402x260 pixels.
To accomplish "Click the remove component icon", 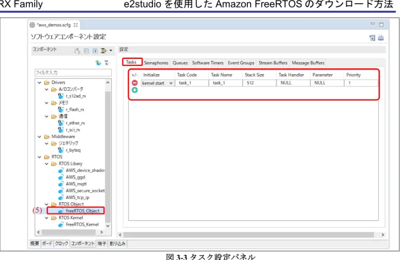I will pos(107,63).
